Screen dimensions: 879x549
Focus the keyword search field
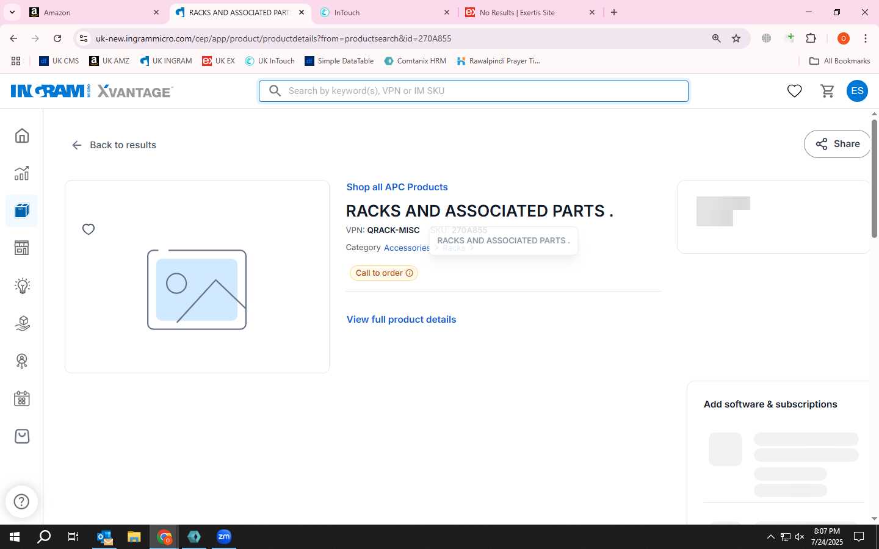coord(474,91)
